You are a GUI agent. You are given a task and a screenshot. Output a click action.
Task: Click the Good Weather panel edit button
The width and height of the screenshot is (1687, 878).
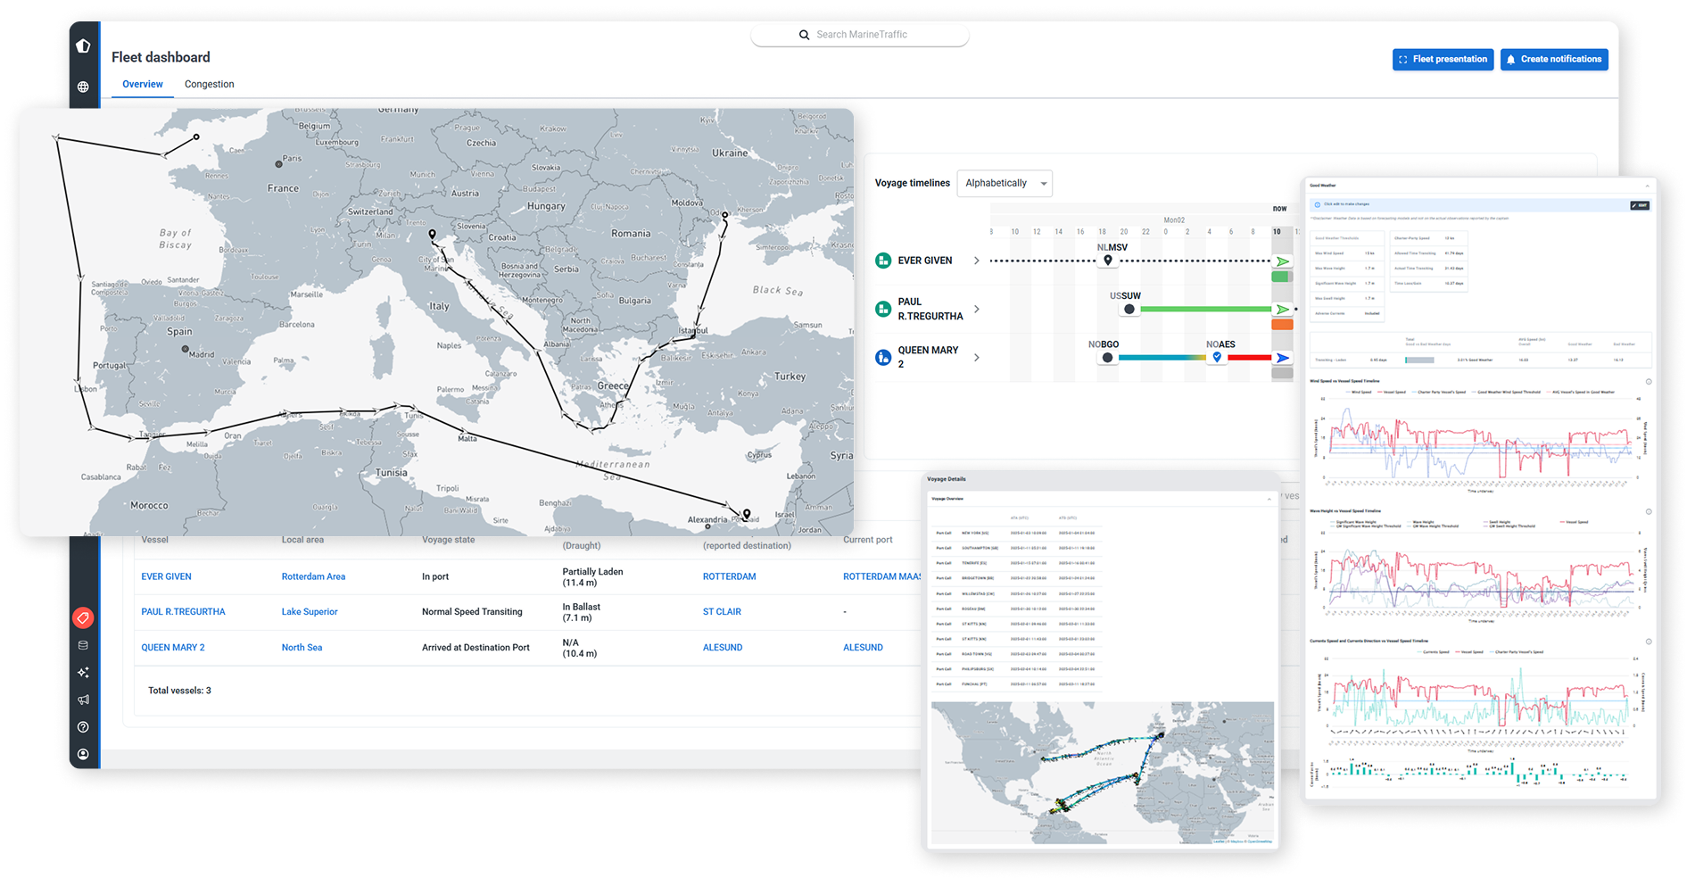pos(1640,205)
